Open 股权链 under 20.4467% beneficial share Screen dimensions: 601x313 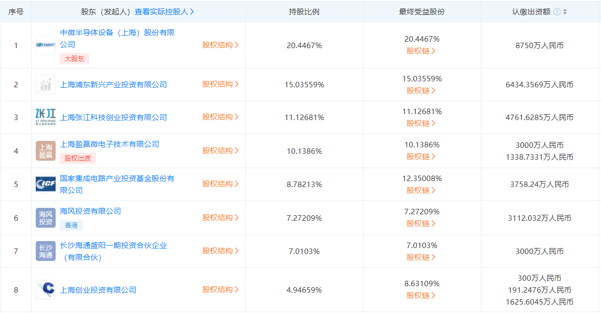pos(421,51)
